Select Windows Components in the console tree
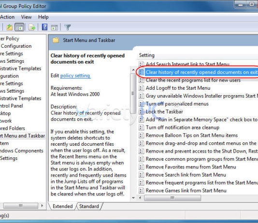 tap(22, 151)
